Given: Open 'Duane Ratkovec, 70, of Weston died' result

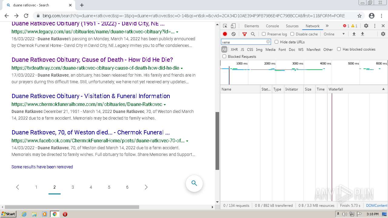Looking at the screenshot, I should tap(91, 132).
